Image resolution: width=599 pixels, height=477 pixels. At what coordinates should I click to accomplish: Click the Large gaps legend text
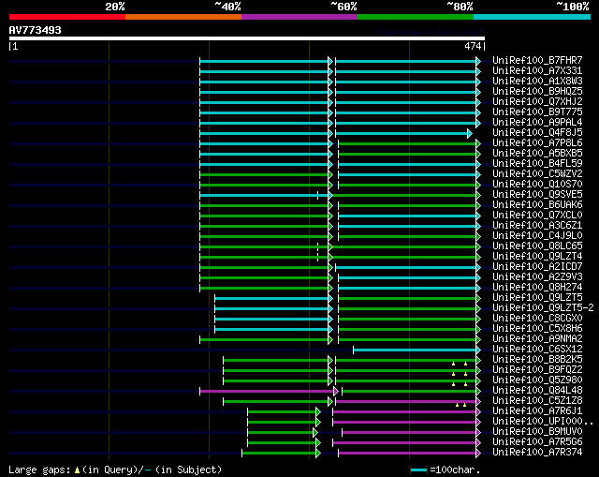point(115,470)
